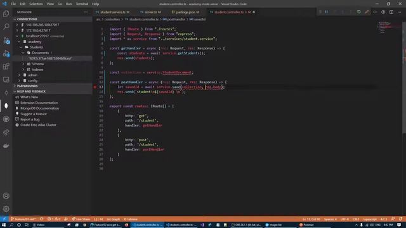Click the Ln, Col cursor position indicator
406x228 pixels.
311,219
